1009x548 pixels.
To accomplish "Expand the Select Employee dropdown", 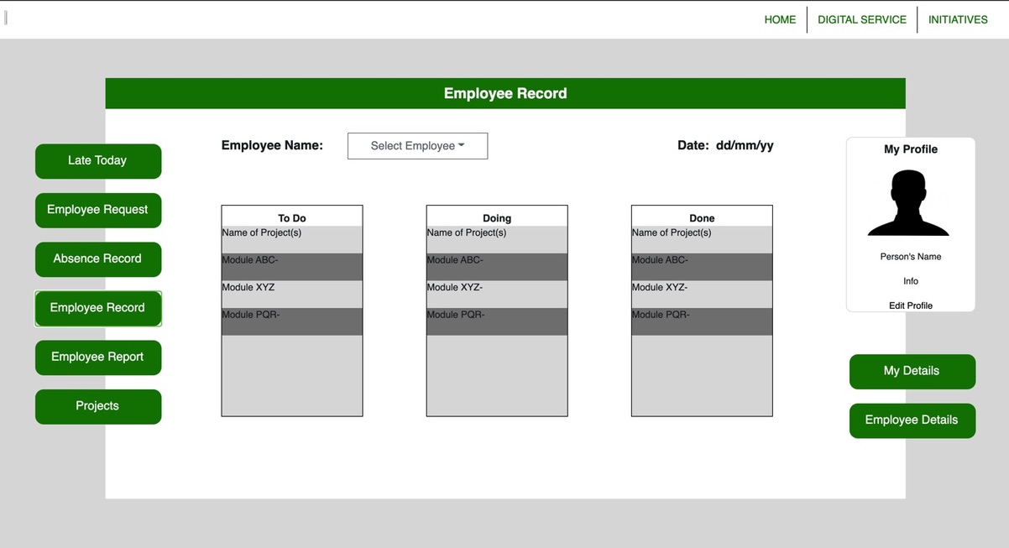I will 417,146.
